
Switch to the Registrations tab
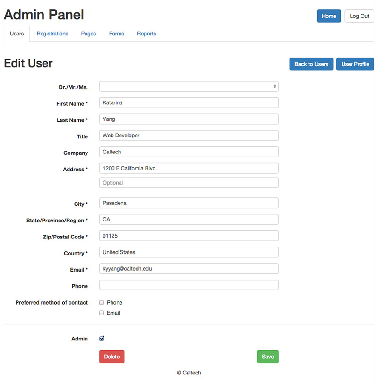[52, 34]
